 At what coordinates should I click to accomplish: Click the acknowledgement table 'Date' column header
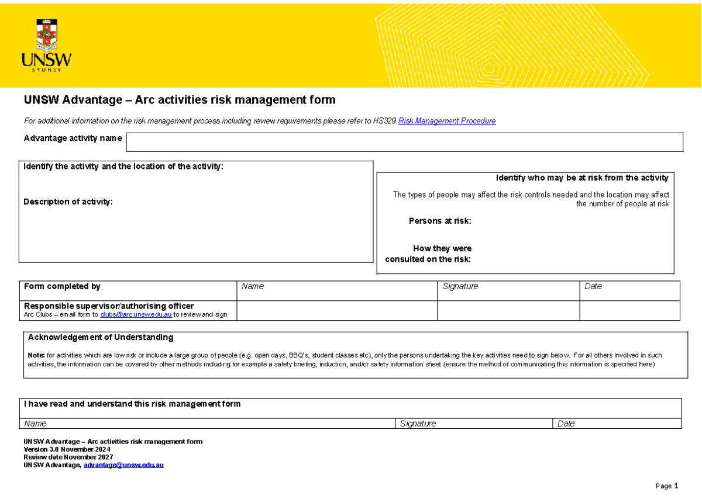(x=566, y=424)
